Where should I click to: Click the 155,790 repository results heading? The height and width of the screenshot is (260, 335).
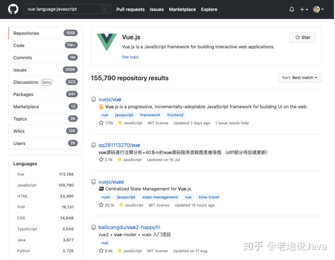click(x=129, y=78)
